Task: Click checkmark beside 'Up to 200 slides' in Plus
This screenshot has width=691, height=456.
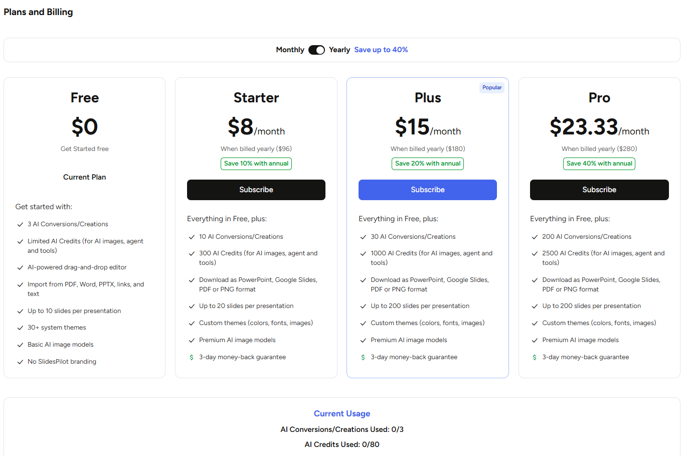Action: [x=363, y=306]
